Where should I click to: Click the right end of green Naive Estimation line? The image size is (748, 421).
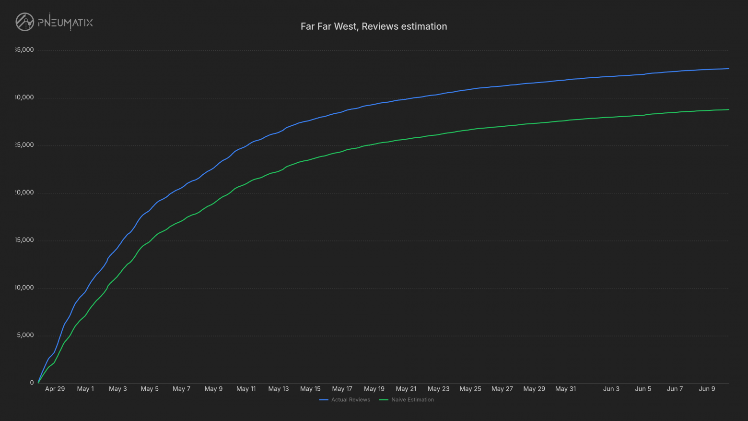click(728, 109)
